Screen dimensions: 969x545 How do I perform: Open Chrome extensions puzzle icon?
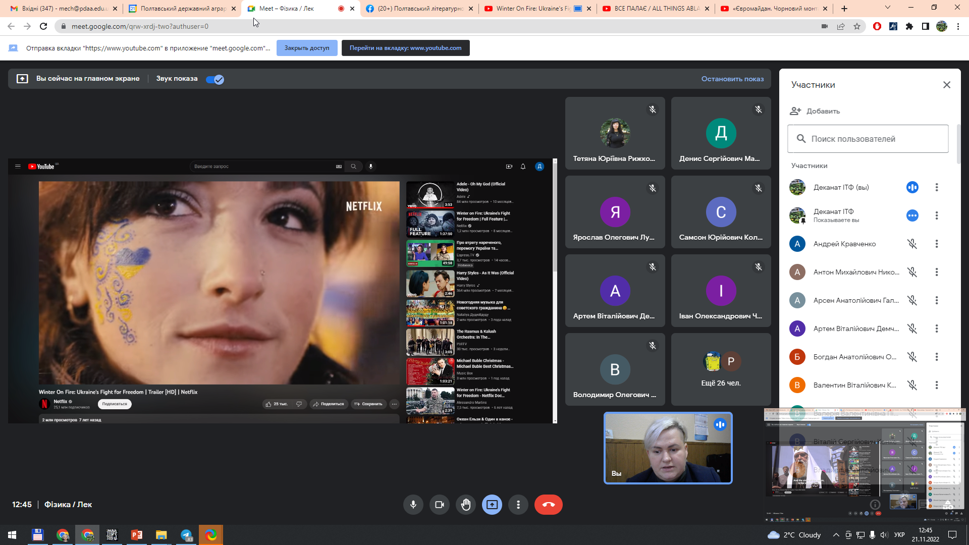point(909,26)
